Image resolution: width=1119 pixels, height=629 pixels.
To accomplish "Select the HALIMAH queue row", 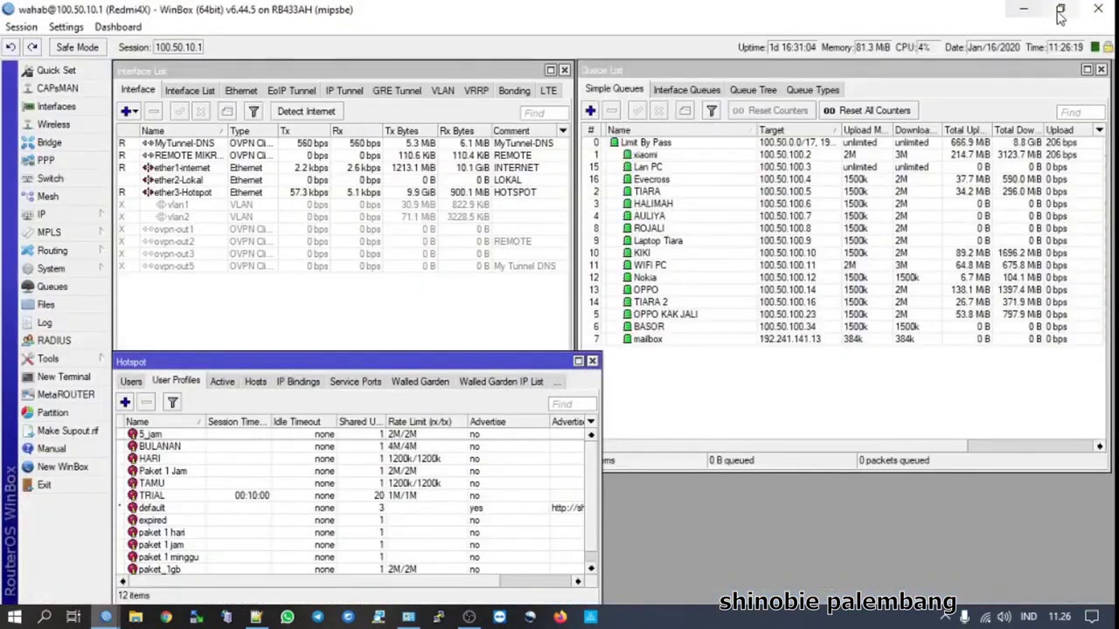I will click(844, 204).
